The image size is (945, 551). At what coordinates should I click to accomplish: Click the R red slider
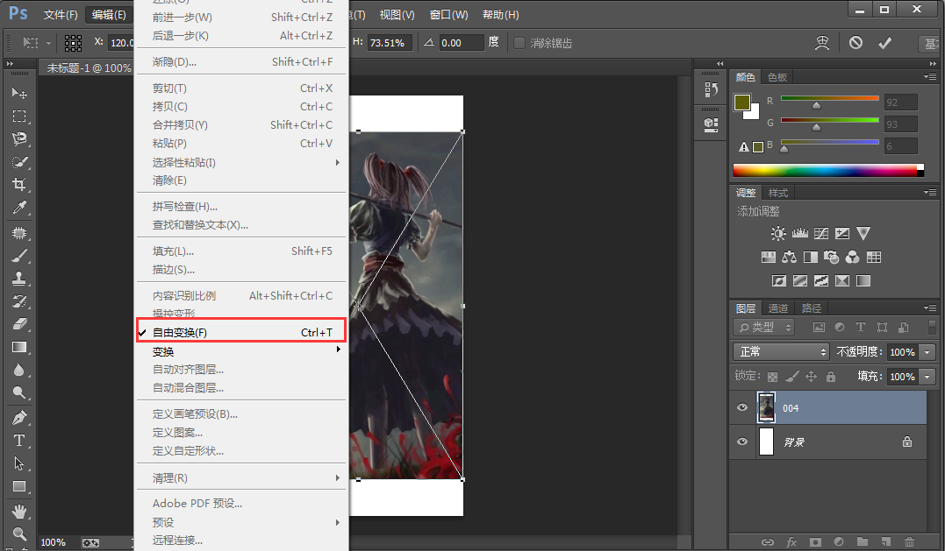[830, 98]
